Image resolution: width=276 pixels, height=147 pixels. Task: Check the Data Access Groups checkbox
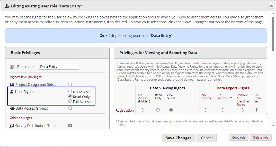(70, 108)
